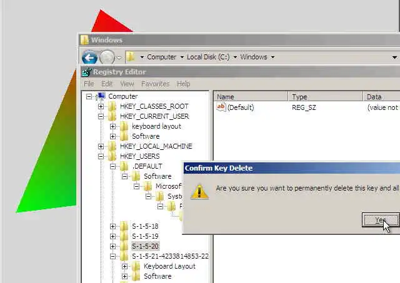
Task: Expand the HKEY_CLASSES_ROOT key
Action: tap(101, 107)
